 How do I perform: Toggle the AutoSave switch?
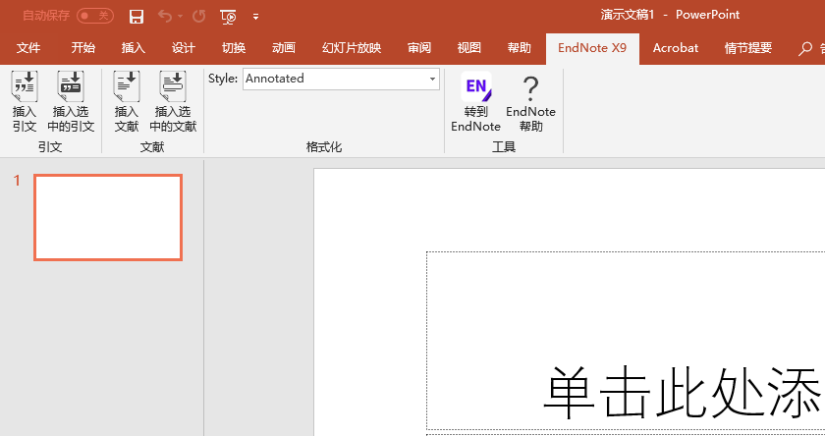pos(95,16)
